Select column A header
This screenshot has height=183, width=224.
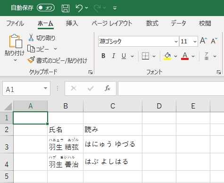(31, 106)
